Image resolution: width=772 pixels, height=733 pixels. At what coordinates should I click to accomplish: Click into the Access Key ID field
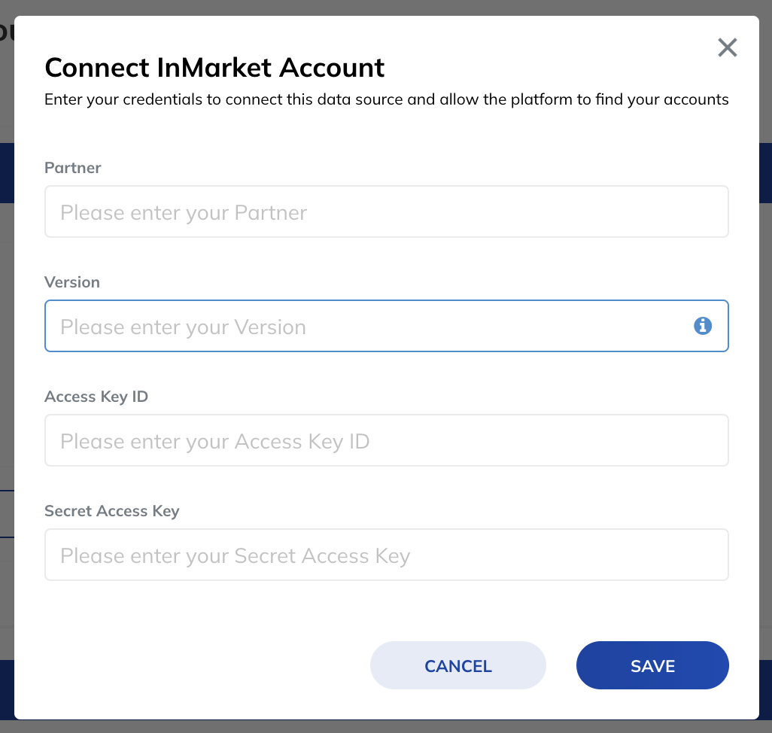click(x=387, y=440)
